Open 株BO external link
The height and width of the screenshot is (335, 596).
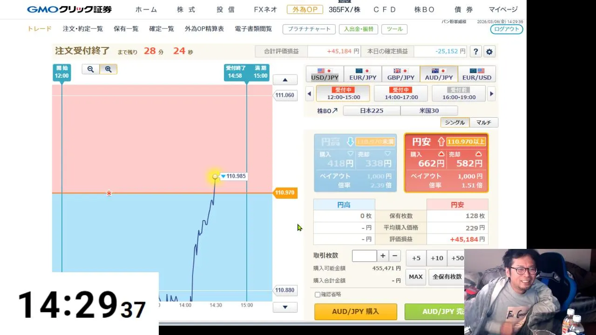(x=327, y=111)
